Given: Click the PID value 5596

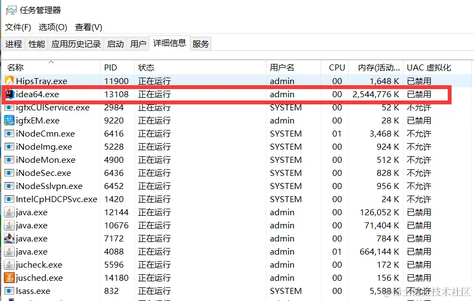Looking at the screenshot, I should [x=114, y=265].
